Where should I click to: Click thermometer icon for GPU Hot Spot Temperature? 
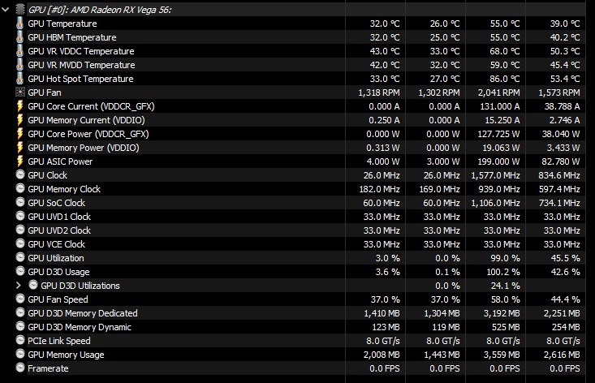19,79
